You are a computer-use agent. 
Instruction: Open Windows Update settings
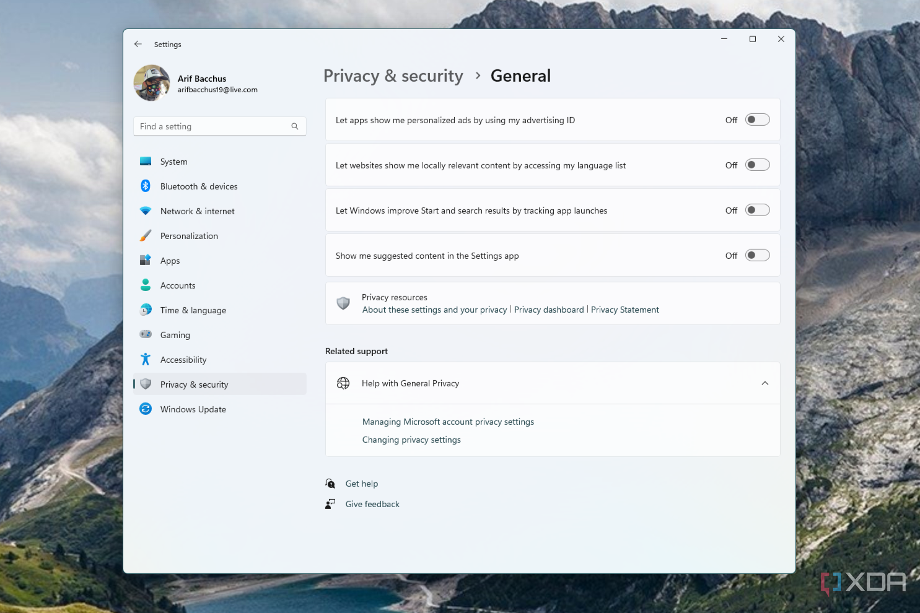tap(219, 409)
